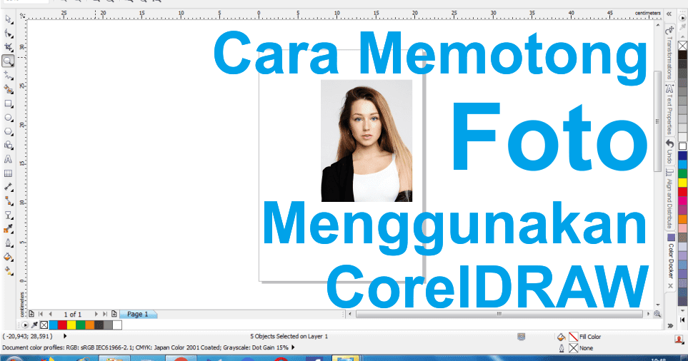
Task: Click the ruler origin corner icon
Action: point(22,16)
